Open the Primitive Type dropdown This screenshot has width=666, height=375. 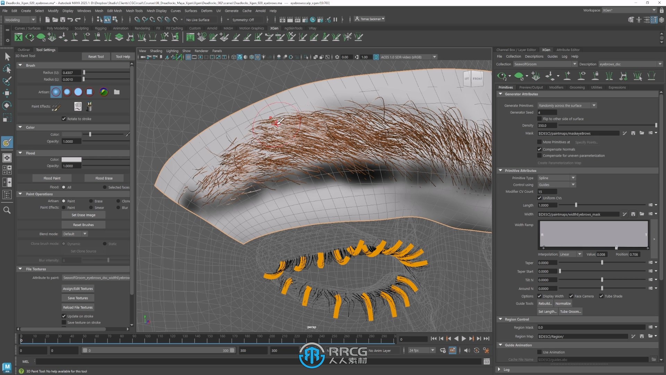tap(556, 178)
